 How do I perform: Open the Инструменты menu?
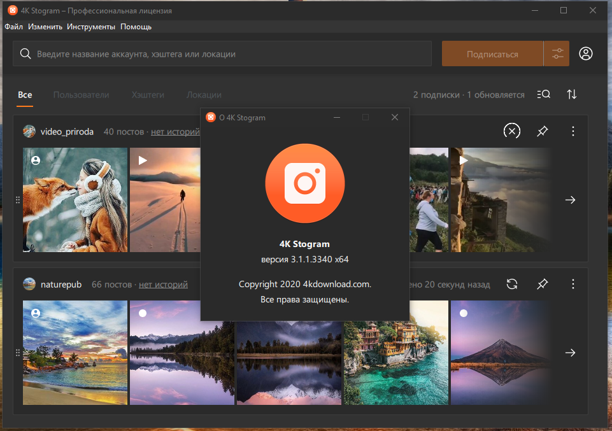91,27
